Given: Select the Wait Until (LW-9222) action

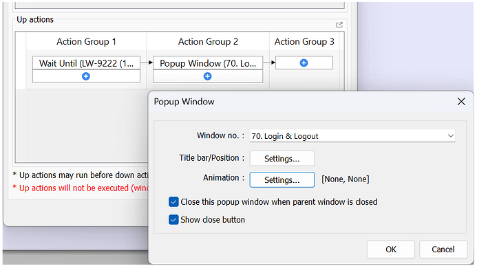Looking at the screenshot, I should pyautogui.click(x=87, y=63).
